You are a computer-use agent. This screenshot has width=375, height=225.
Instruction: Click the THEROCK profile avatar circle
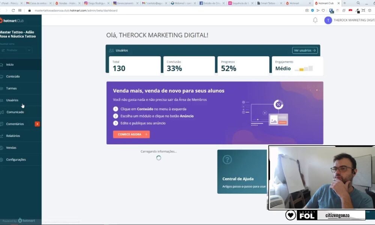[x=328, y=20]
